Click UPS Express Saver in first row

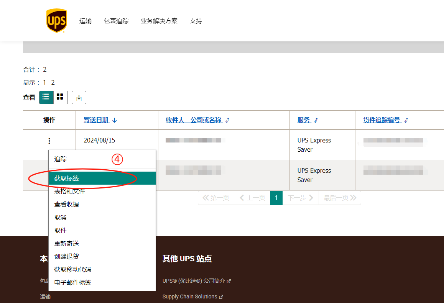(314, 145)
